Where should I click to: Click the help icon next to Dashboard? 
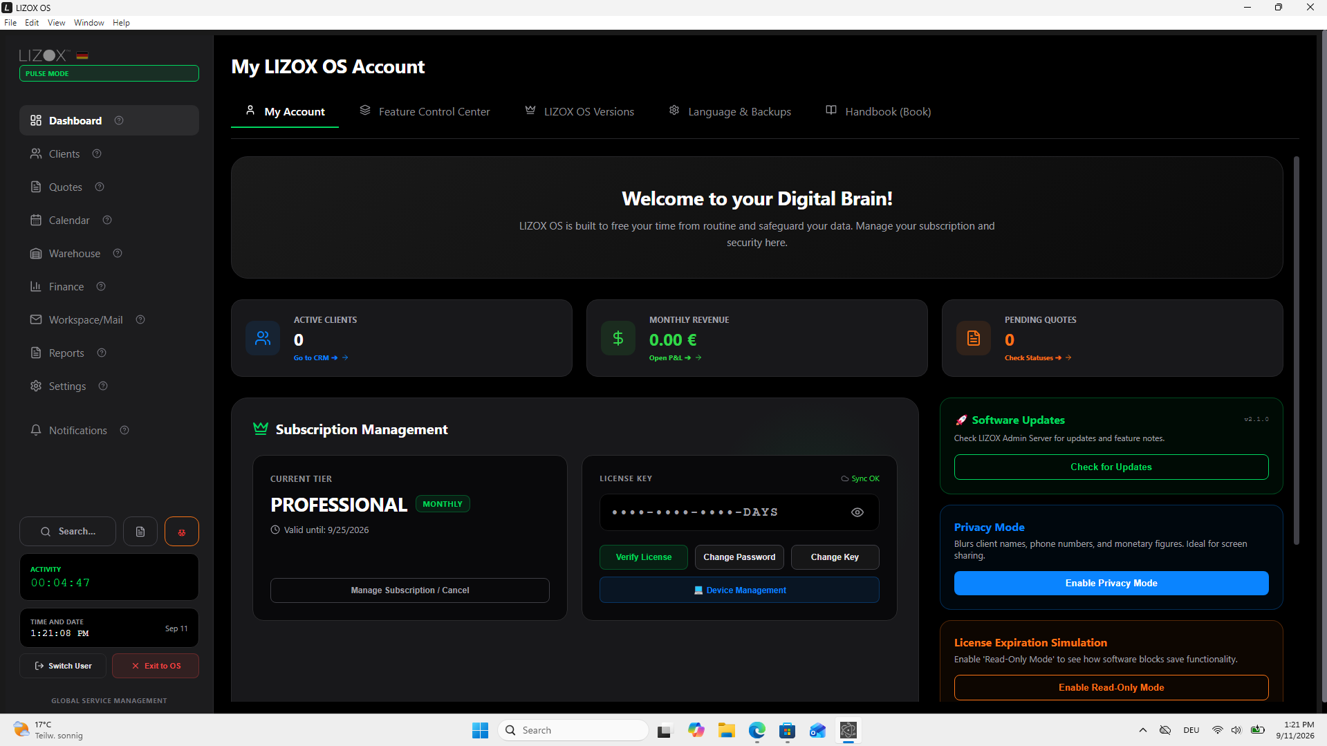click(x=119, y=120)
